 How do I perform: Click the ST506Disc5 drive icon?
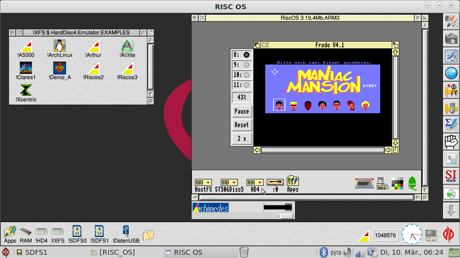[229, 182]
